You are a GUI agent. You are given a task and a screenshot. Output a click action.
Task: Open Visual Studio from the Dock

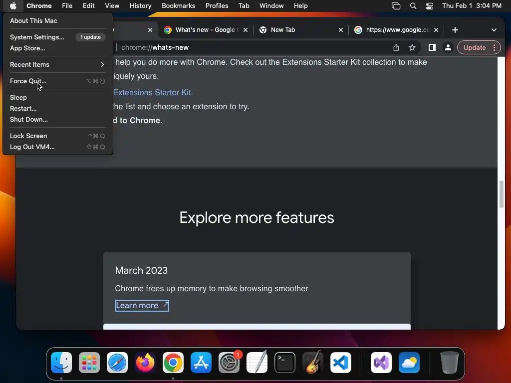pyautogui.click(x=381, y=363)
